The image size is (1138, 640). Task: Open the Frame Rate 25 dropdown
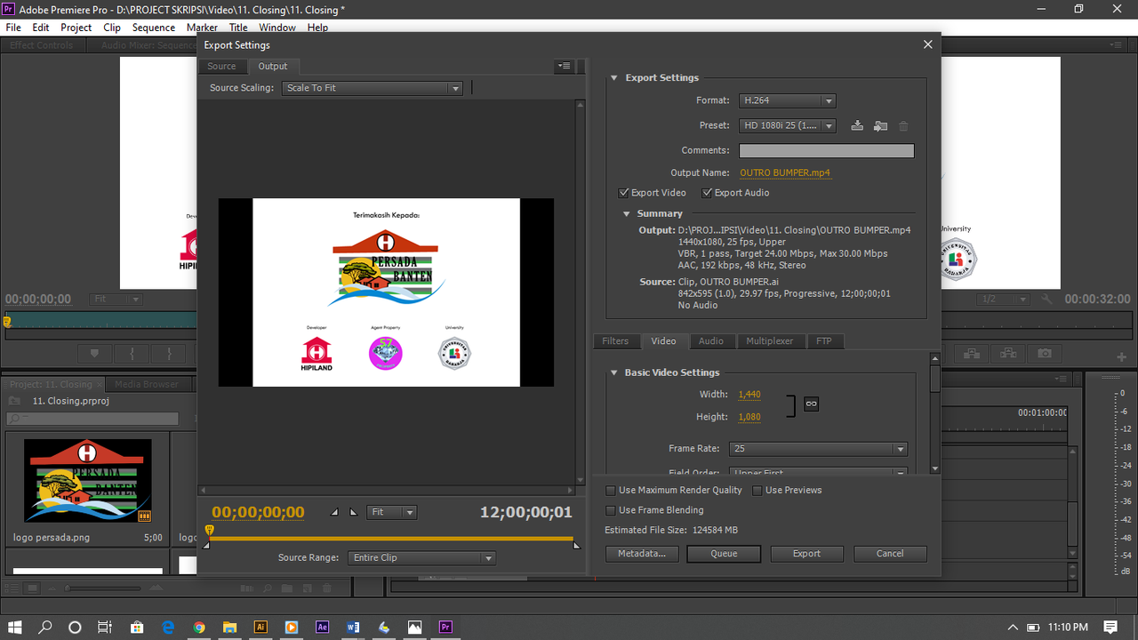[x=818, y=449]
